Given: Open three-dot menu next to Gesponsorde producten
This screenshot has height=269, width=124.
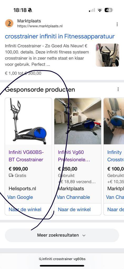Looking at the screenshot, I should coord(118,89).
